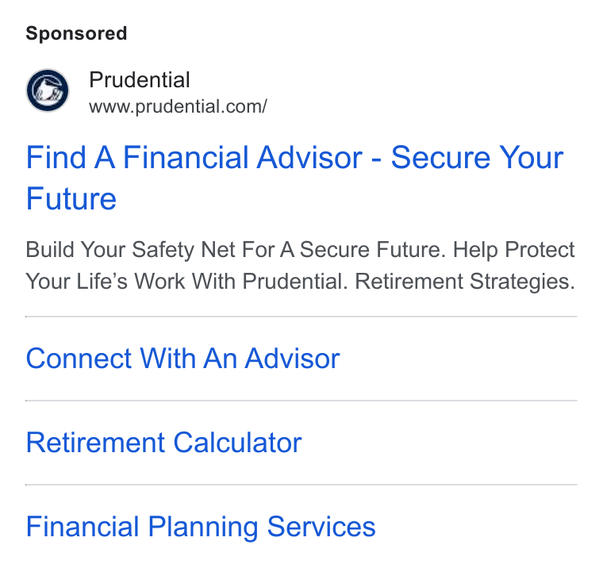This screenshot has width=603, height=568.
Task: Tap the circular blue advertiser favicon
Action: tap(48, 90)
